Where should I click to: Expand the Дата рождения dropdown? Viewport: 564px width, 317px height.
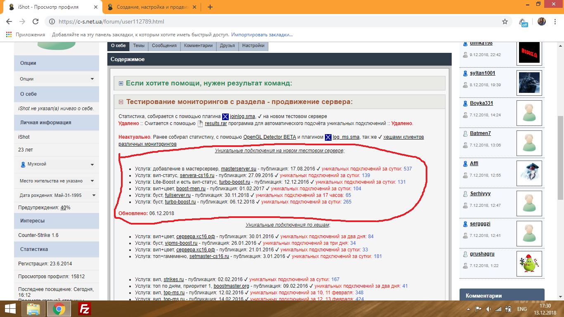pos(57,195)
